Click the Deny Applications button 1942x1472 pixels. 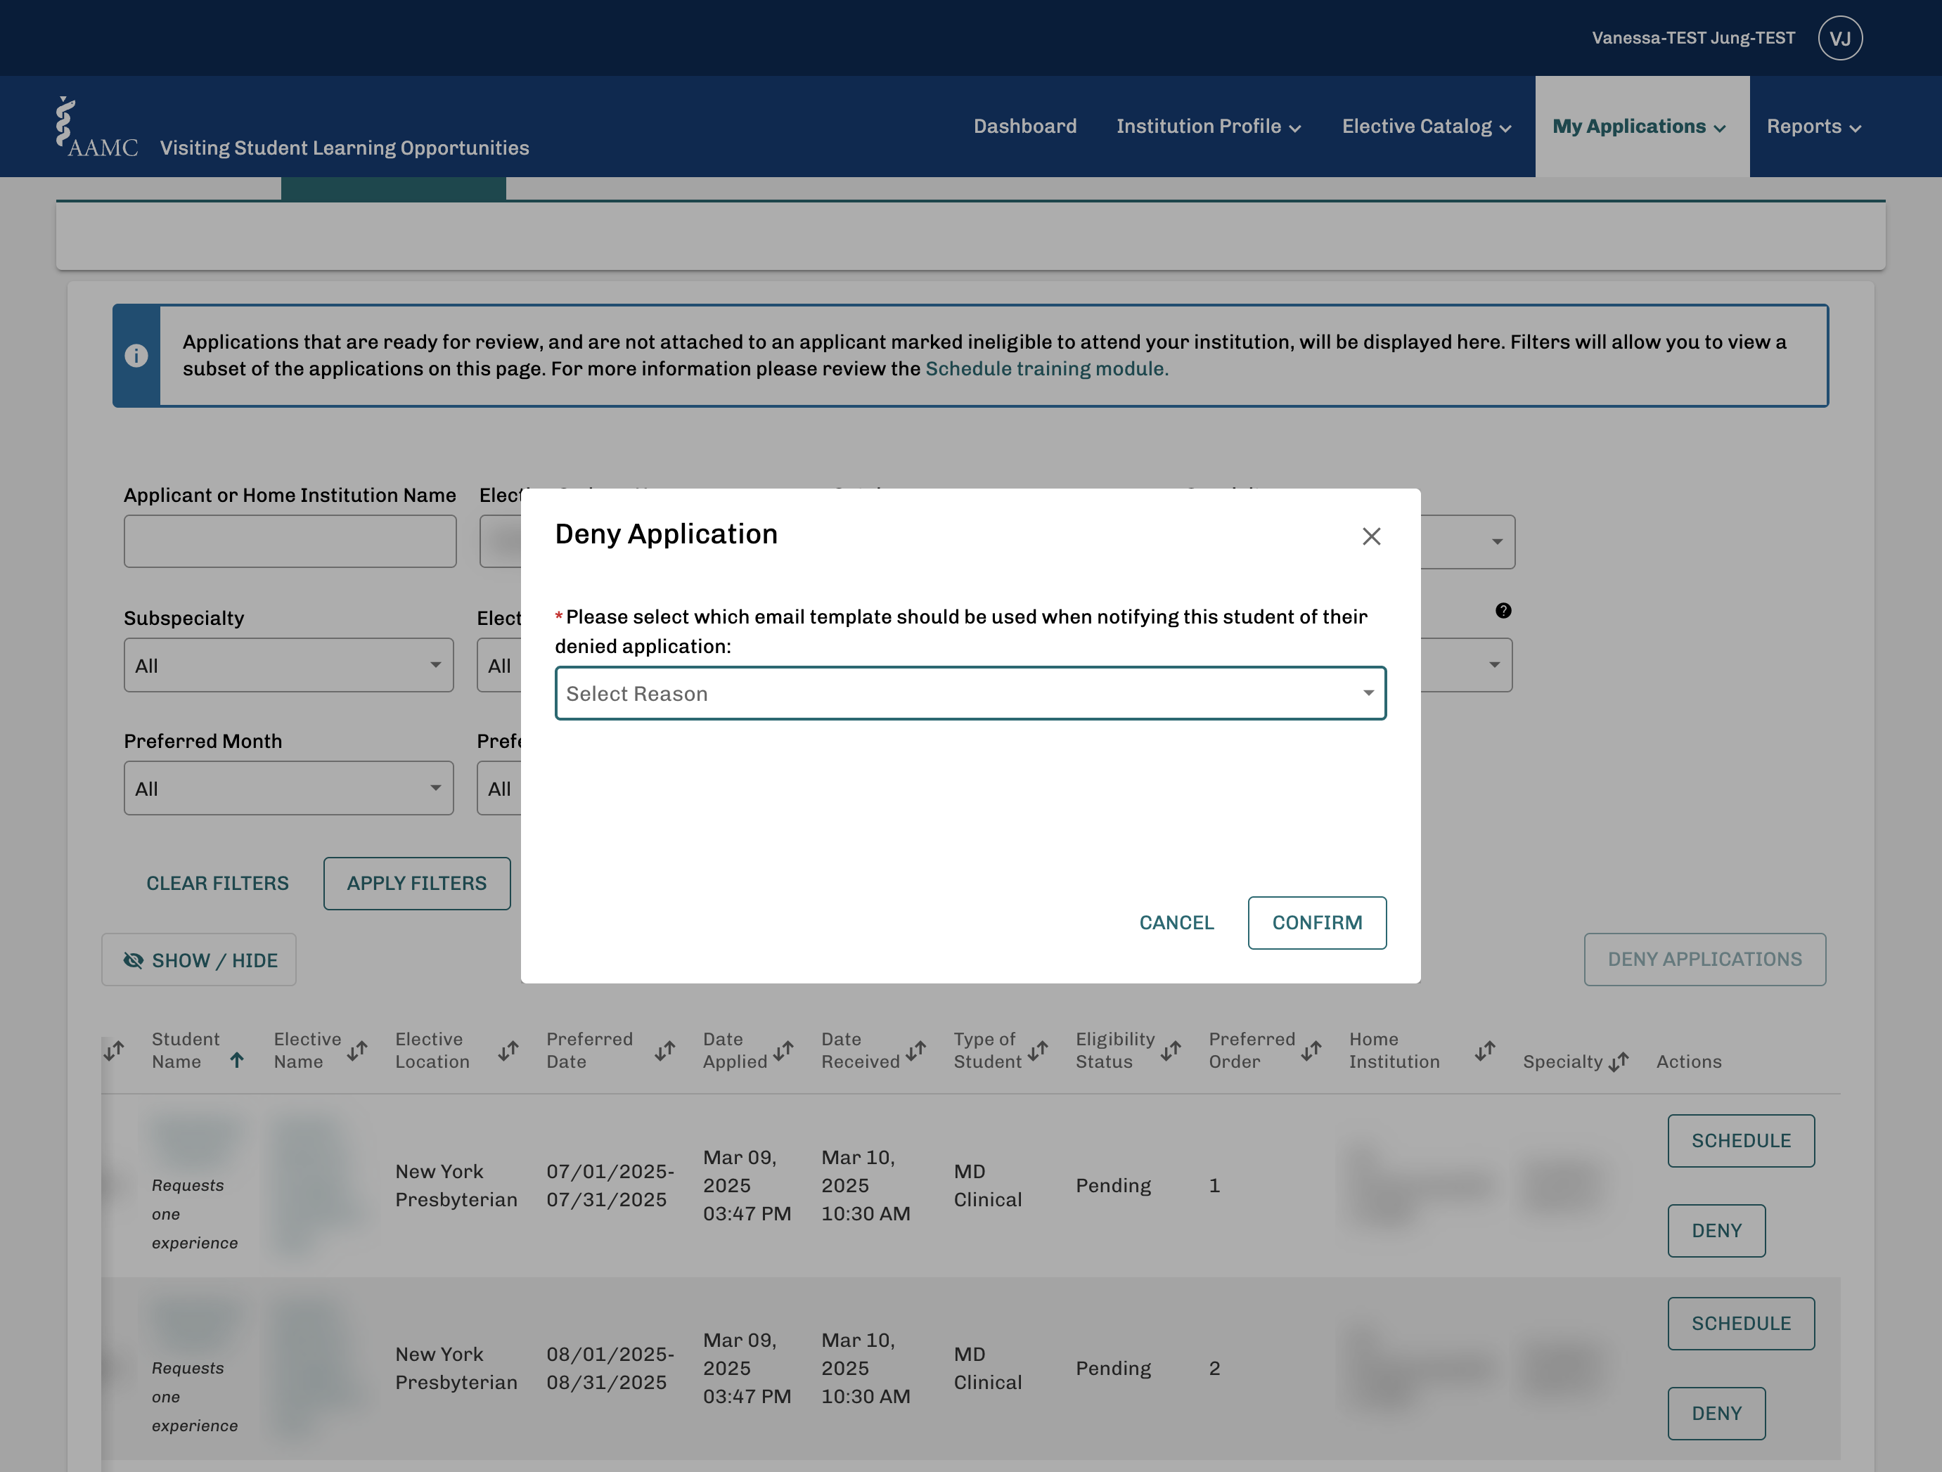coord(1704,960)
